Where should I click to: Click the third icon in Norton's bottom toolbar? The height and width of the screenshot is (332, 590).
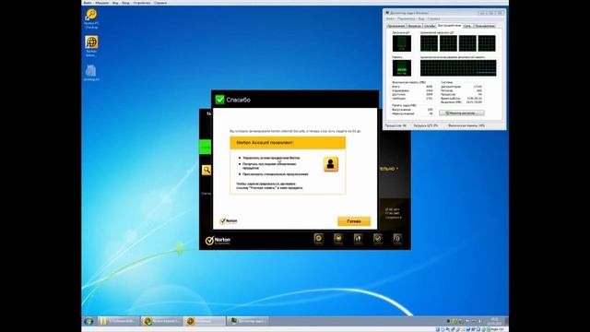pyautogui.click(x=358, y=238)
